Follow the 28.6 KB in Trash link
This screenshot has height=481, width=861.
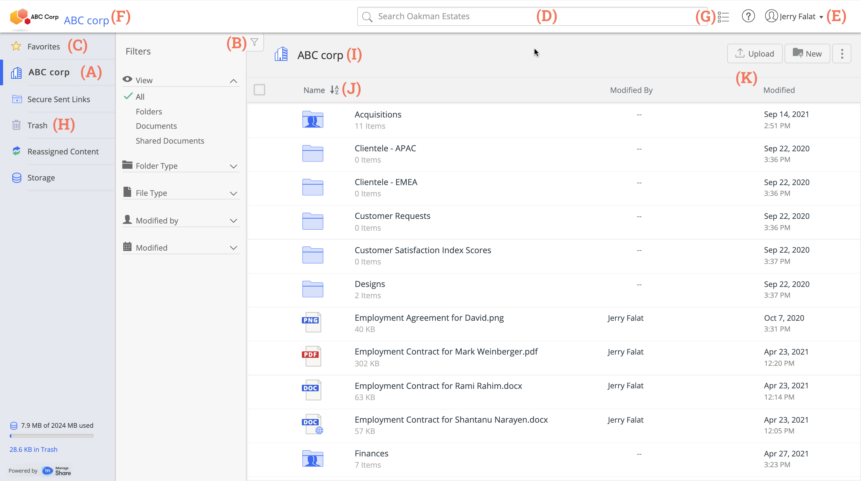coord(33,449)
